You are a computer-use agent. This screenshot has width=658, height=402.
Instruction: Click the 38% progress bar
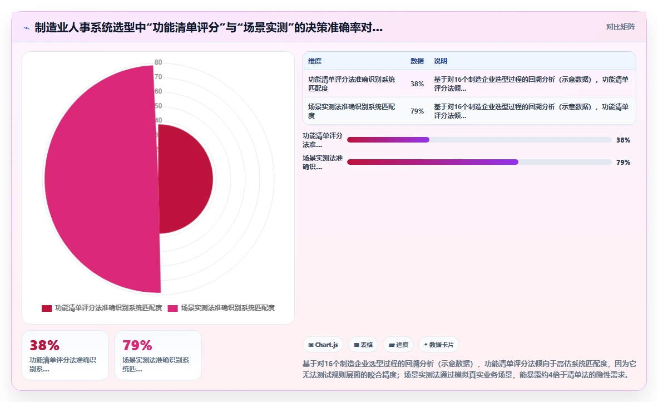pyautogui.click(x=479, y=140)
